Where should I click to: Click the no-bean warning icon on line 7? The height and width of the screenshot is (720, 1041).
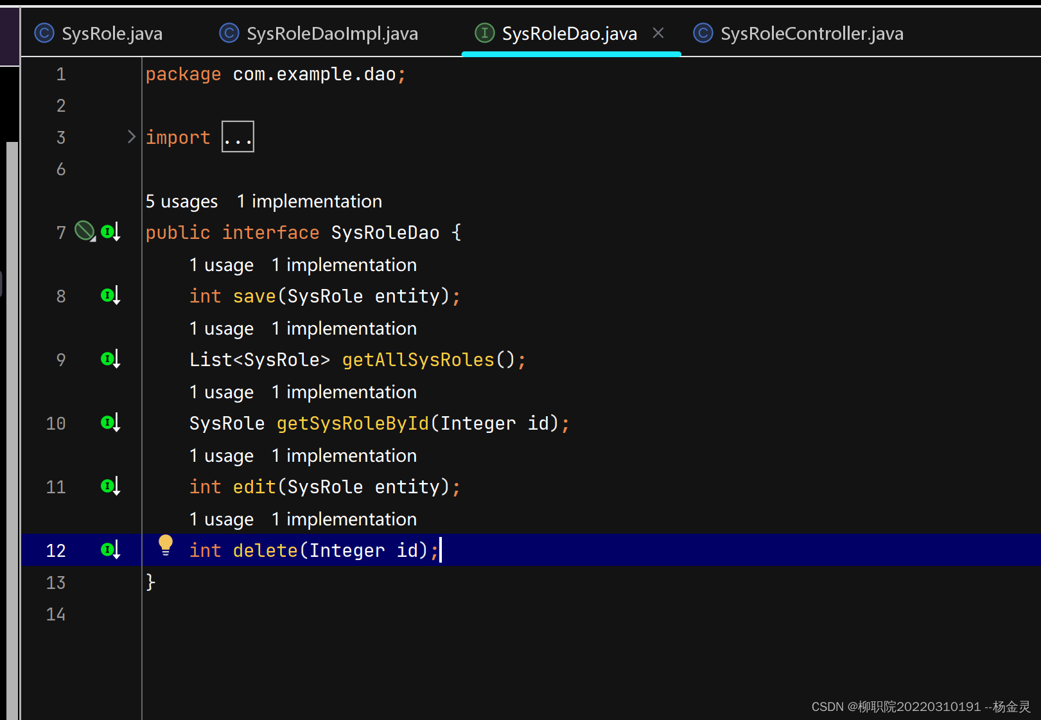84,231
